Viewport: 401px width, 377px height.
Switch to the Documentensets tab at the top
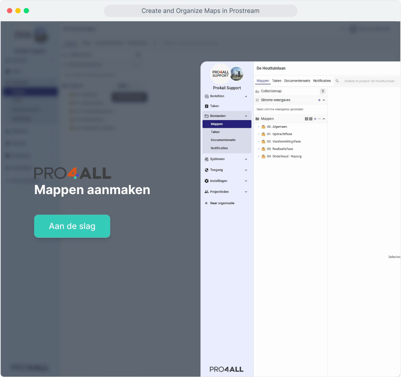coord(297,81)
